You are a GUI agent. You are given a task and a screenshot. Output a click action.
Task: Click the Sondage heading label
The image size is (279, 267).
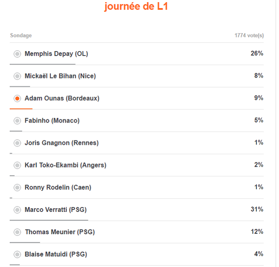click(x=21, y=36)
